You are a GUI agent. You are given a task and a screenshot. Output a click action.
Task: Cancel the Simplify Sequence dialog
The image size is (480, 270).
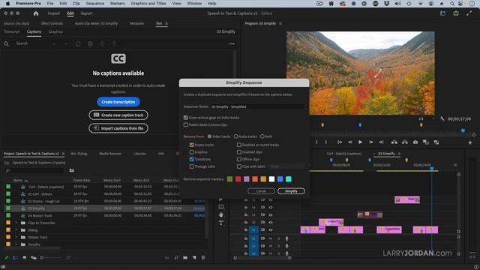click(x=261, y=191)
